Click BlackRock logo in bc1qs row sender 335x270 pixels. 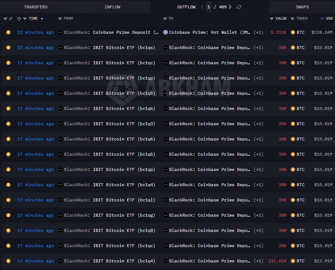pos(61,48)
